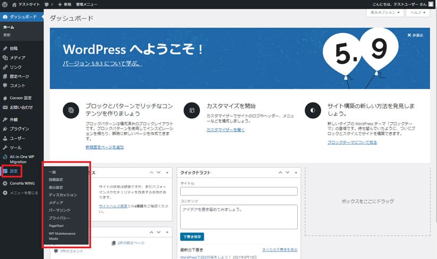Open ブロックテーマについて知る link
This screenshot has width=437, height=259.
[352, 142]
